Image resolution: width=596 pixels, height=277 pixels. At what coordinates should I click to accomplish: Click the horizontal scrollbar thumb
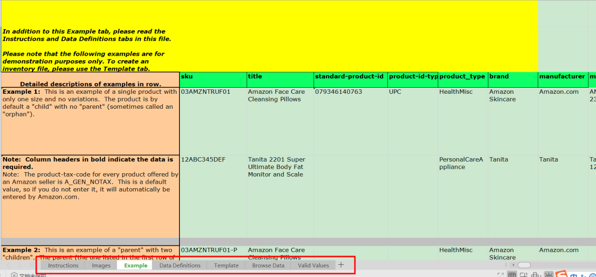point(524,265)
